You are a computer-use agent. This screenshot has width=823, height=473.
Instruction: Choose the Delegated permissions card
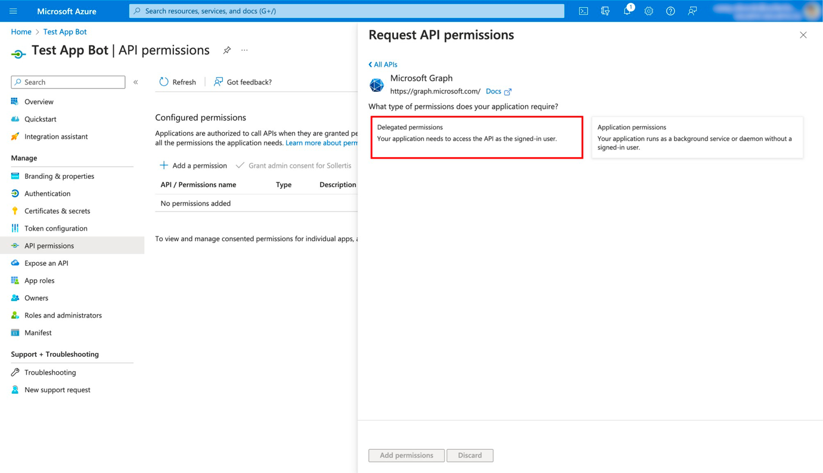point(477,138)
